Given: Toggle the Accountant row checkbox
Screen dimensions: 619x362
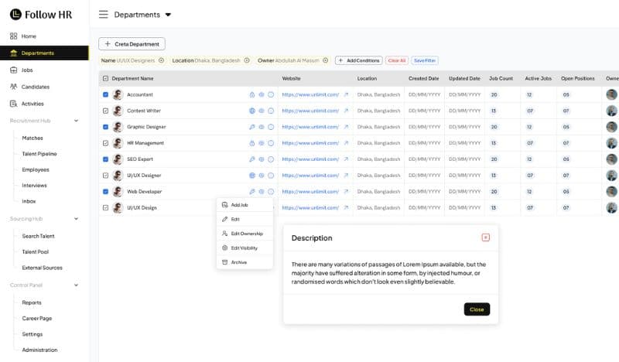Looking at the screenshot, I should 105,94.
